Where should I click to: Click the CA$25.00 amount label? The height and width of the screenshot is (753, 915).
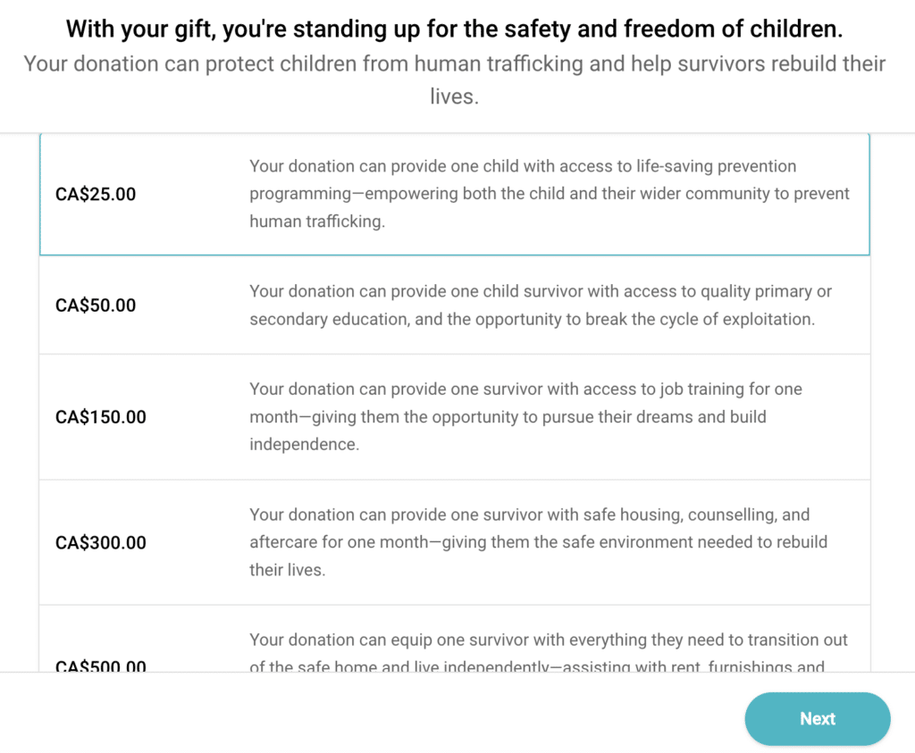pyautogui.click(x=96, y=194)
